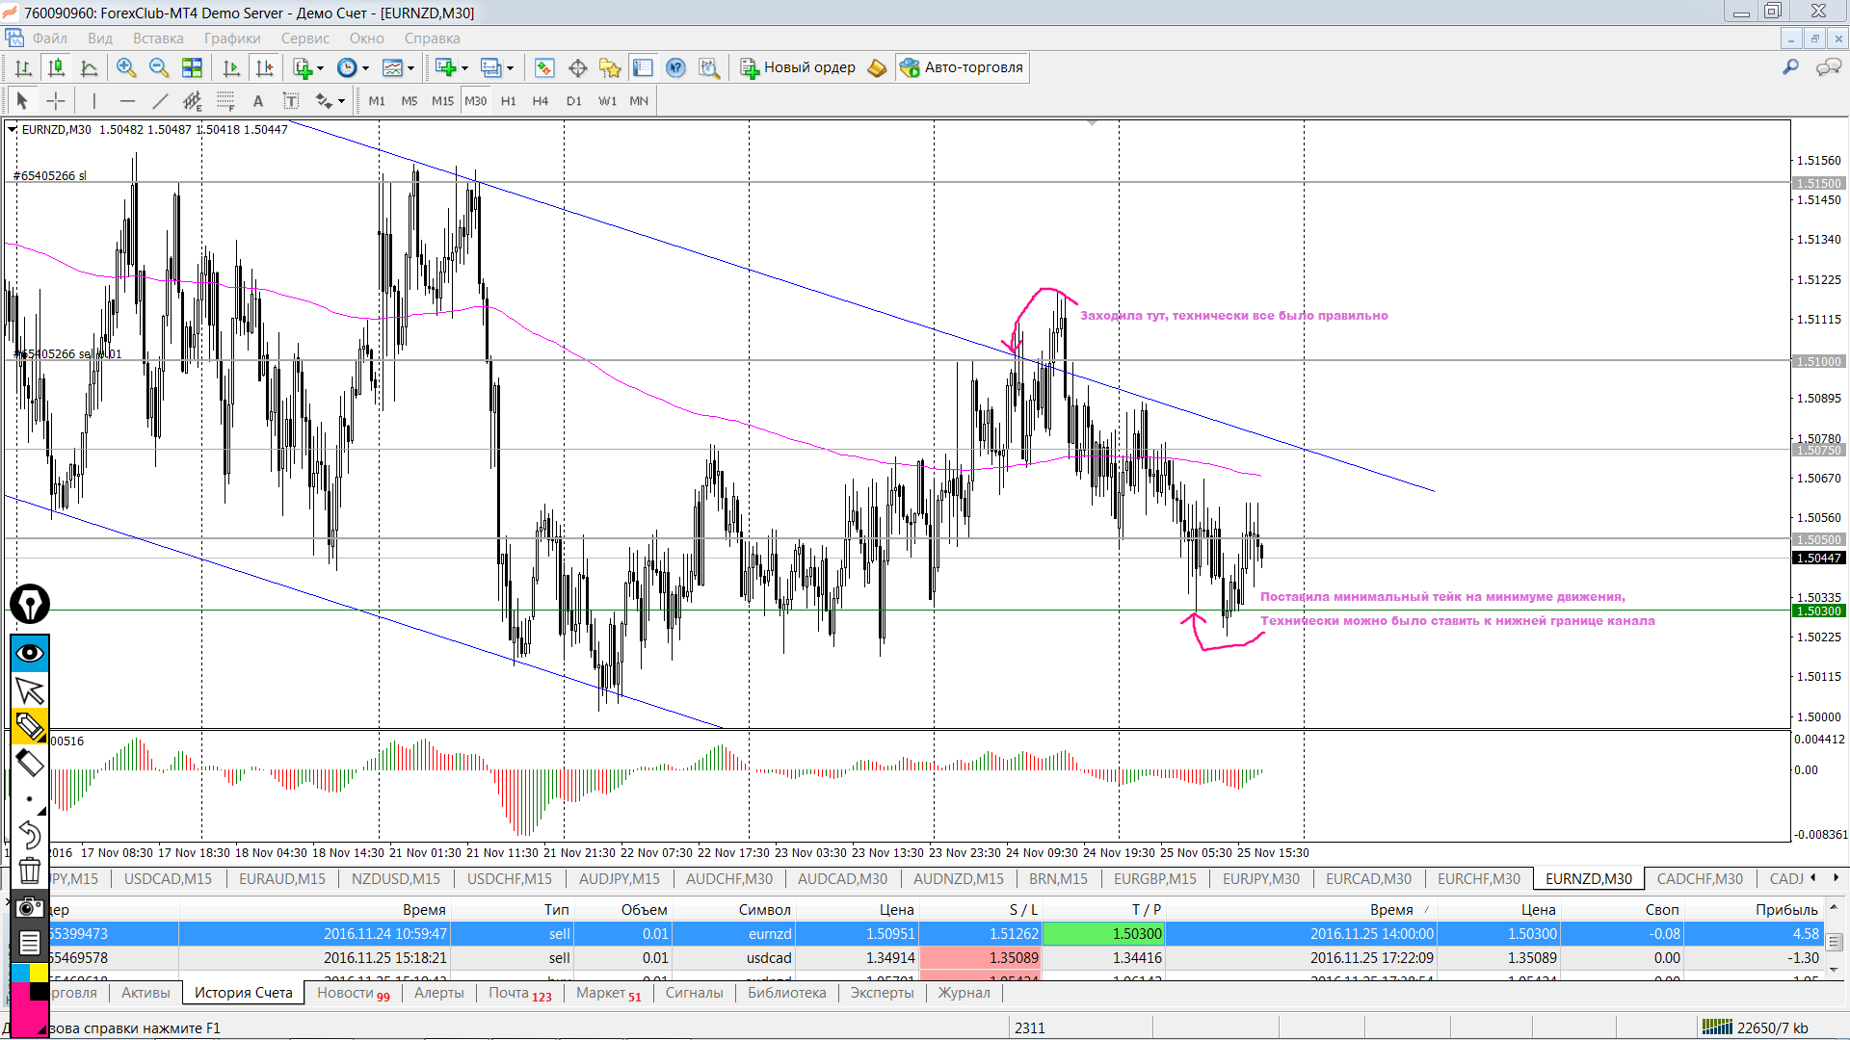
Task: Switch to USDCAD,M15 chart tab
Action: coord(168,878)
